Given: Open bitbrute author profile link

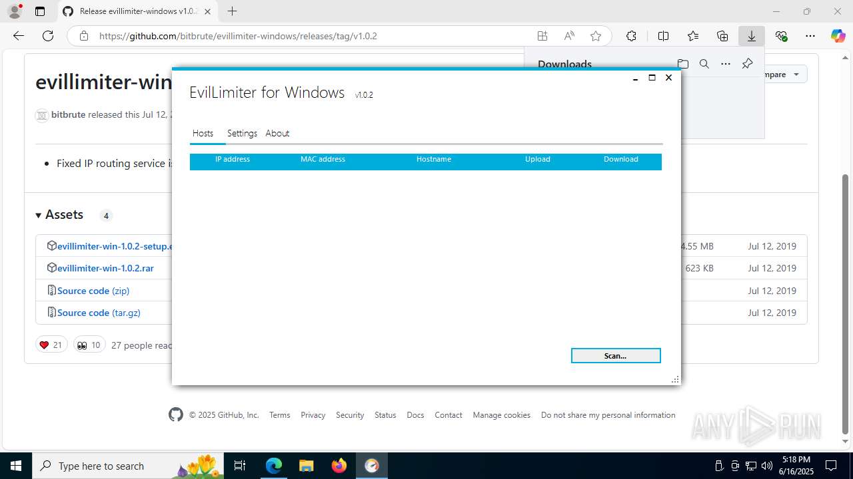Looking at the screenshot, I should [x=68, y=114].
